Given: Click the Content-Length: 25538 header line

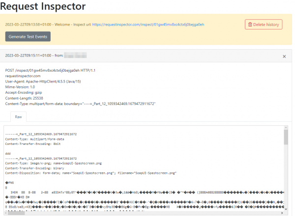Looking at the screenshot, I should point(25,98).
